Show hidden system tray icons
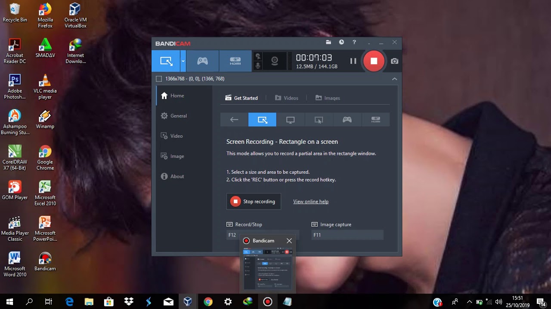 click(x=470, y=302)
